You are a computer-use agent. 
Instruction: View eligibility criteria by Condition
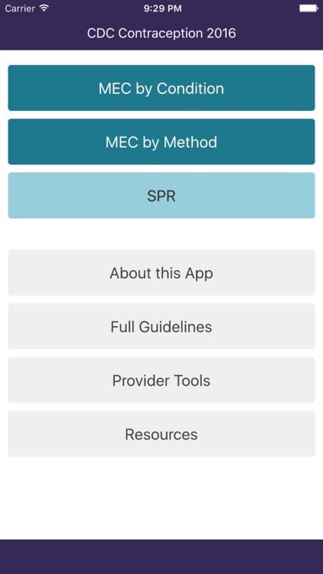point(161,88)
